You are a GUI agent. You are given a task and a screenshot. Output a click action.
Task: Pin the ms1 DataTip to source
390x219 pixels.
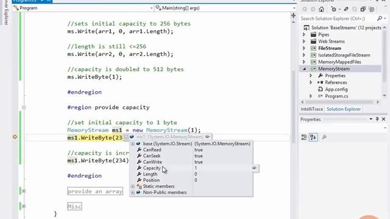(x=207, y=136)
